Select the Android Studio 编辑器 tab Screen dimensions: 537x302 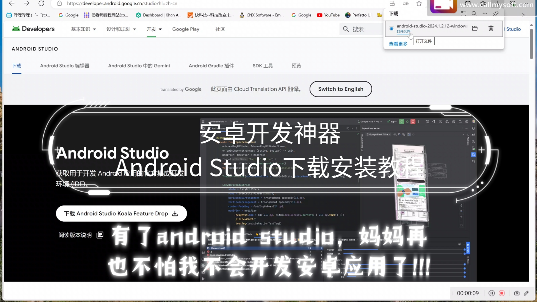[x=65, y=66]
